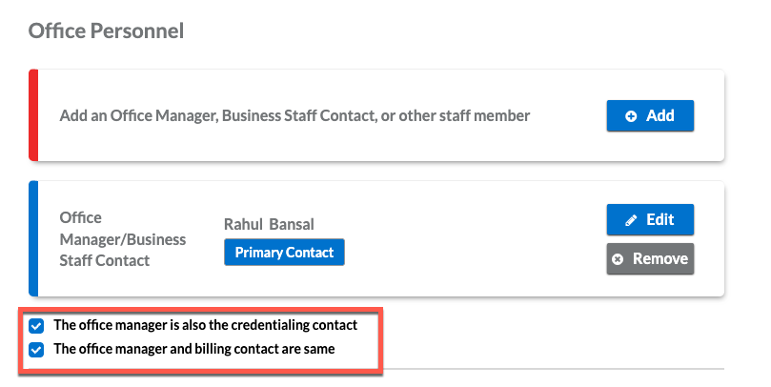The width and height of the screenshot is (771, 387).
Task: Click the X icon on Remove button
Action: 619,259
